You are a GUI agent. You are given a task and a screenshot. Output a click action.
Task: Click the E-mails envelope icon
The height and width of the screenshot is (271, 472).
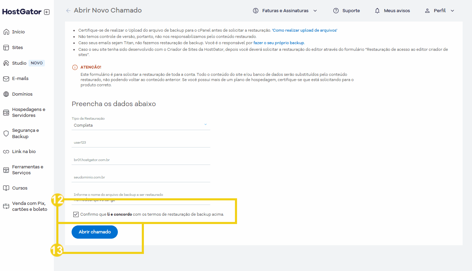click(6, 79)
